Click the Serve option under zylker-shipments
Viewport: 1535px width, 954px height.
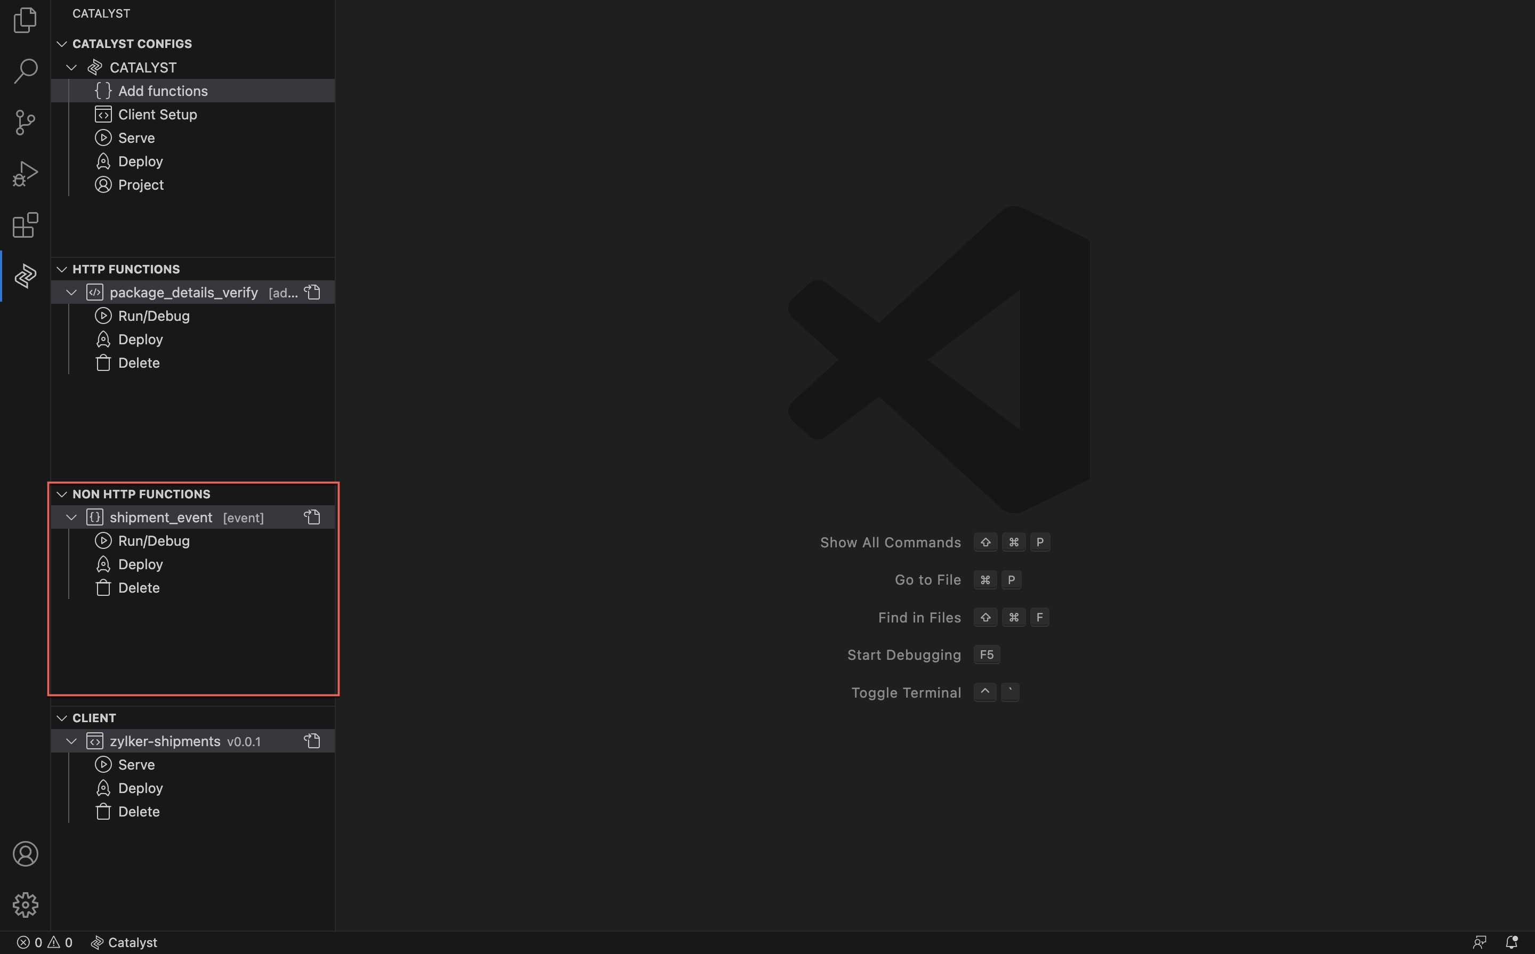pyautogui.click(x=135, y=763)
